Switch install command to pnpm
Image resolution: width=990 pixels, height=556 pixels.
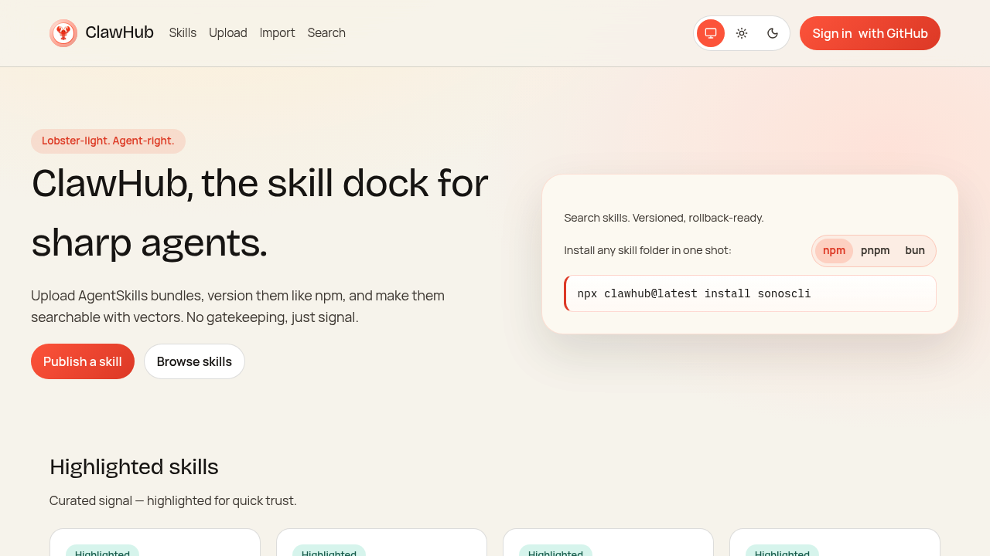[x=875, y=250]
